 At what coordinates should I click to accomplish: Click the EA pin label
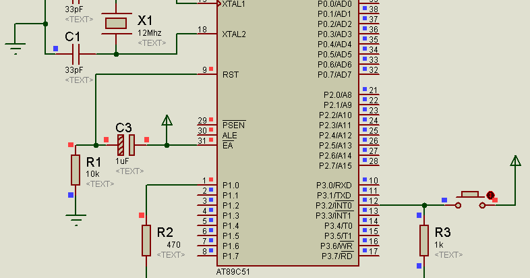tap(227, 146)
